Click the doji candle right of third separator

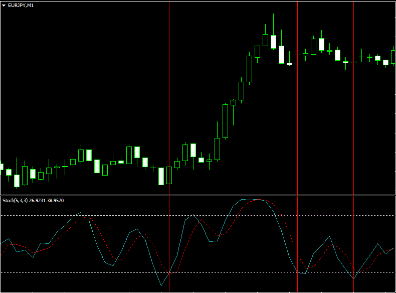click(x=362, y=57)
